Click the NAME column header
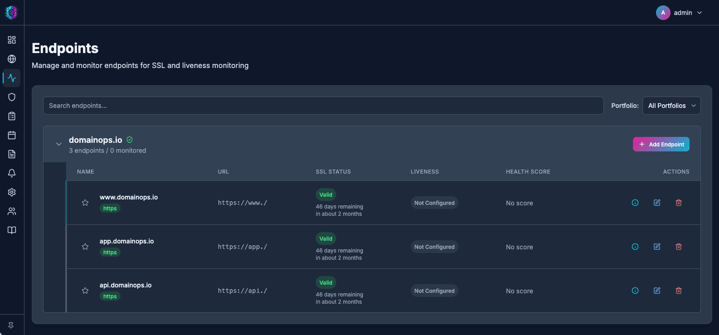Image resolution: width=719 pixels, height=335 pixels. point(86,172)
